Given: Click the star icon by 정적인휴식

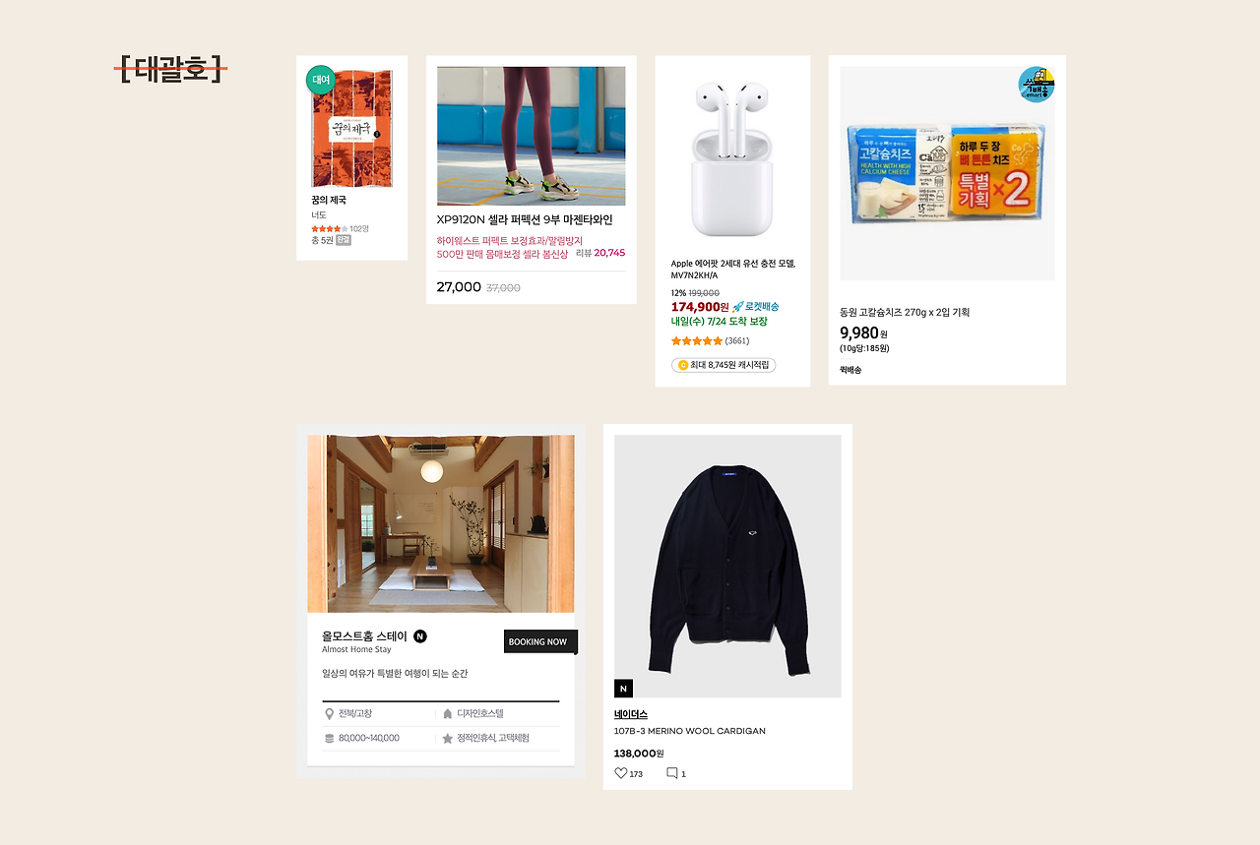Looking at the screenshot, I should pos(447,738).
